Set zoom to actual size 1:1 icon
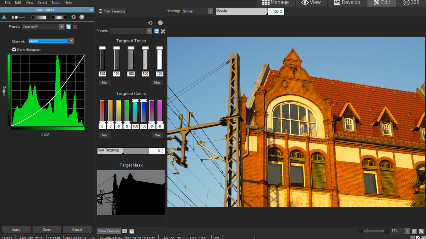This screenshot has width=426, height=239. [x=414, y=231]
